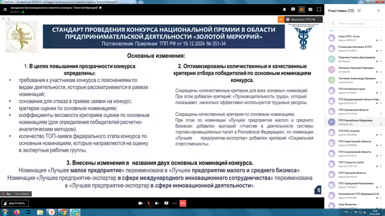Screen dimensions: 385x216
Task: Open the three-dot more options menu
Action: 174,203
